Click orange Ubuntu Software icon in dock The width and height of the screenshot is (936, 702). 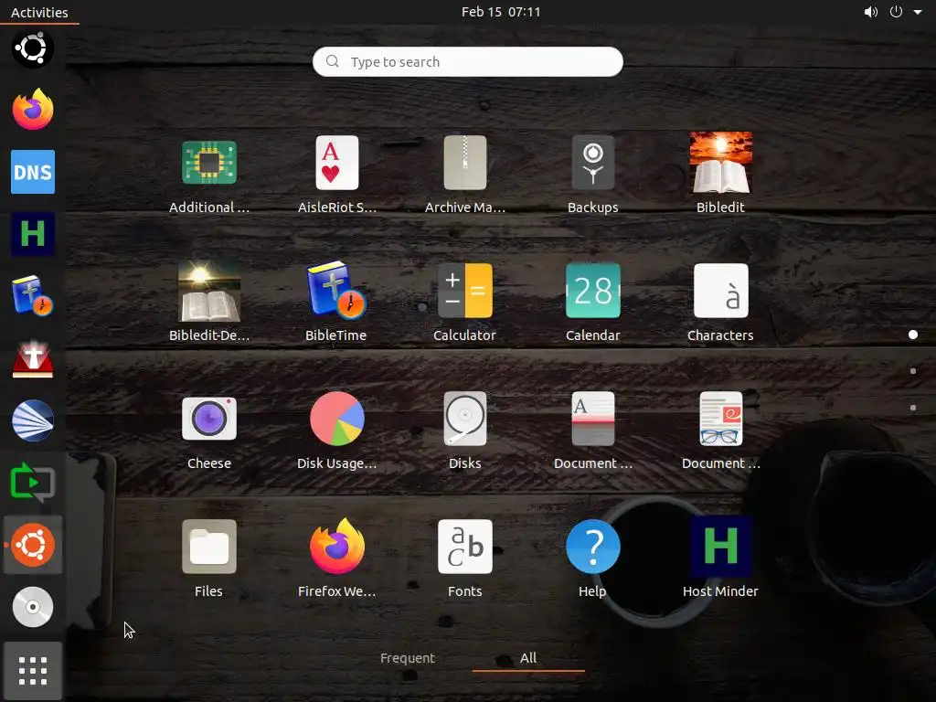(x=33, y=545)
